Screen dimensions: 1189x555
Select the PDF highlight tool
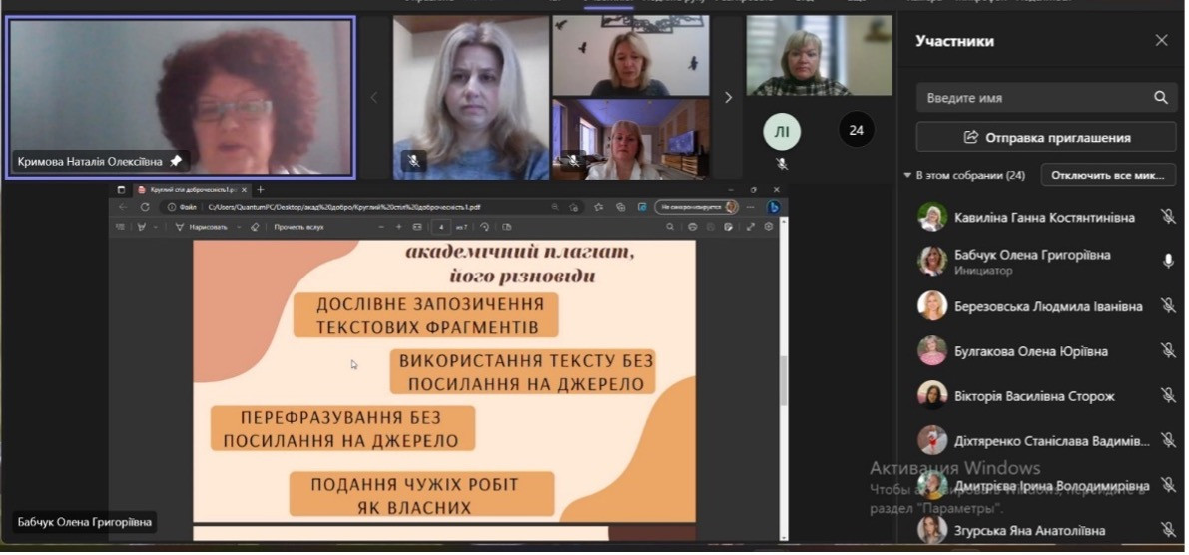tap(141, 226)
